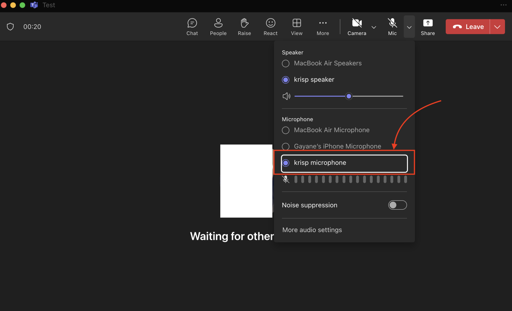Open the Mic device dropdown
Screen dimensions: 512x311
pyautogui.click(x=409, y=27)
